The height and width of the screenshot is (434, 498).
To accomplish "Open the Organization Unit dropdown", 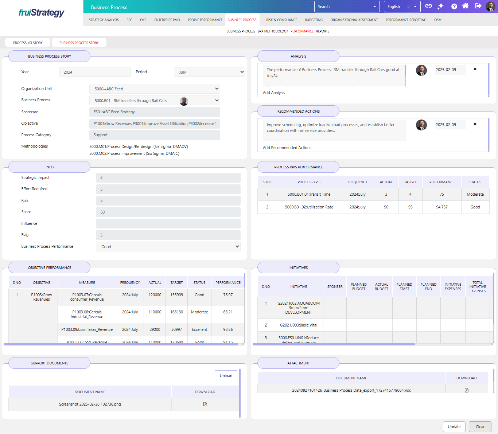I will [x=155, y=89].
